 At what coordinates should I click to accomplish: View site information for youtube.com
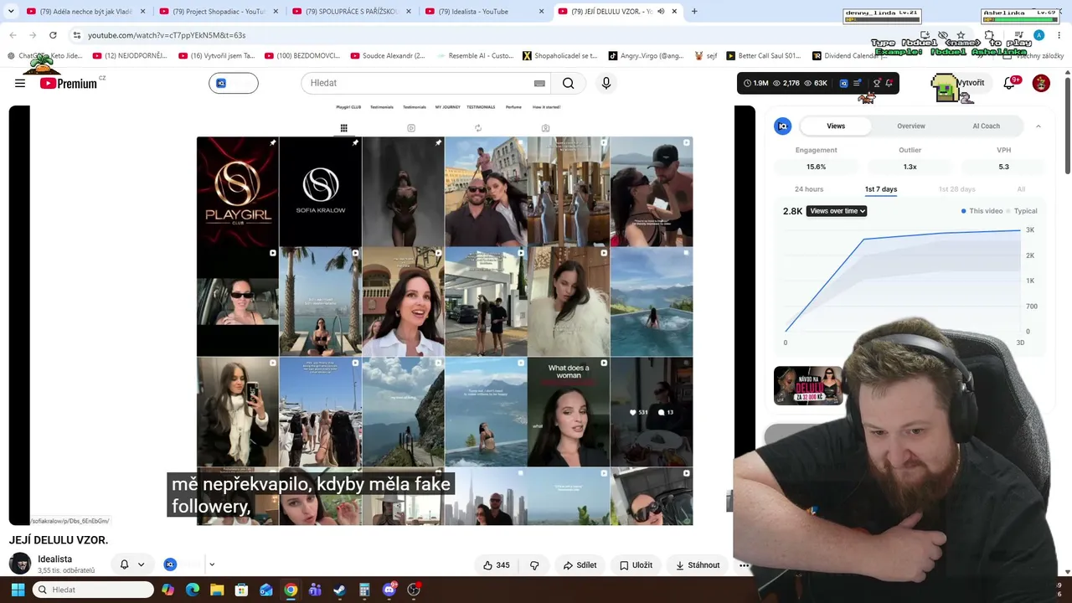76,35
